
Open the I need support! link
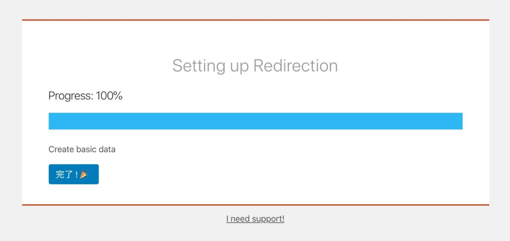[255, 219]
